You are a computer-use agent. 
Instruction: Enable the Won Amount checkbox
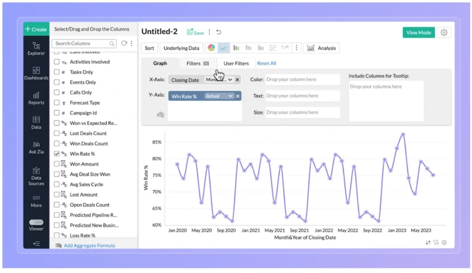[58, 163]
